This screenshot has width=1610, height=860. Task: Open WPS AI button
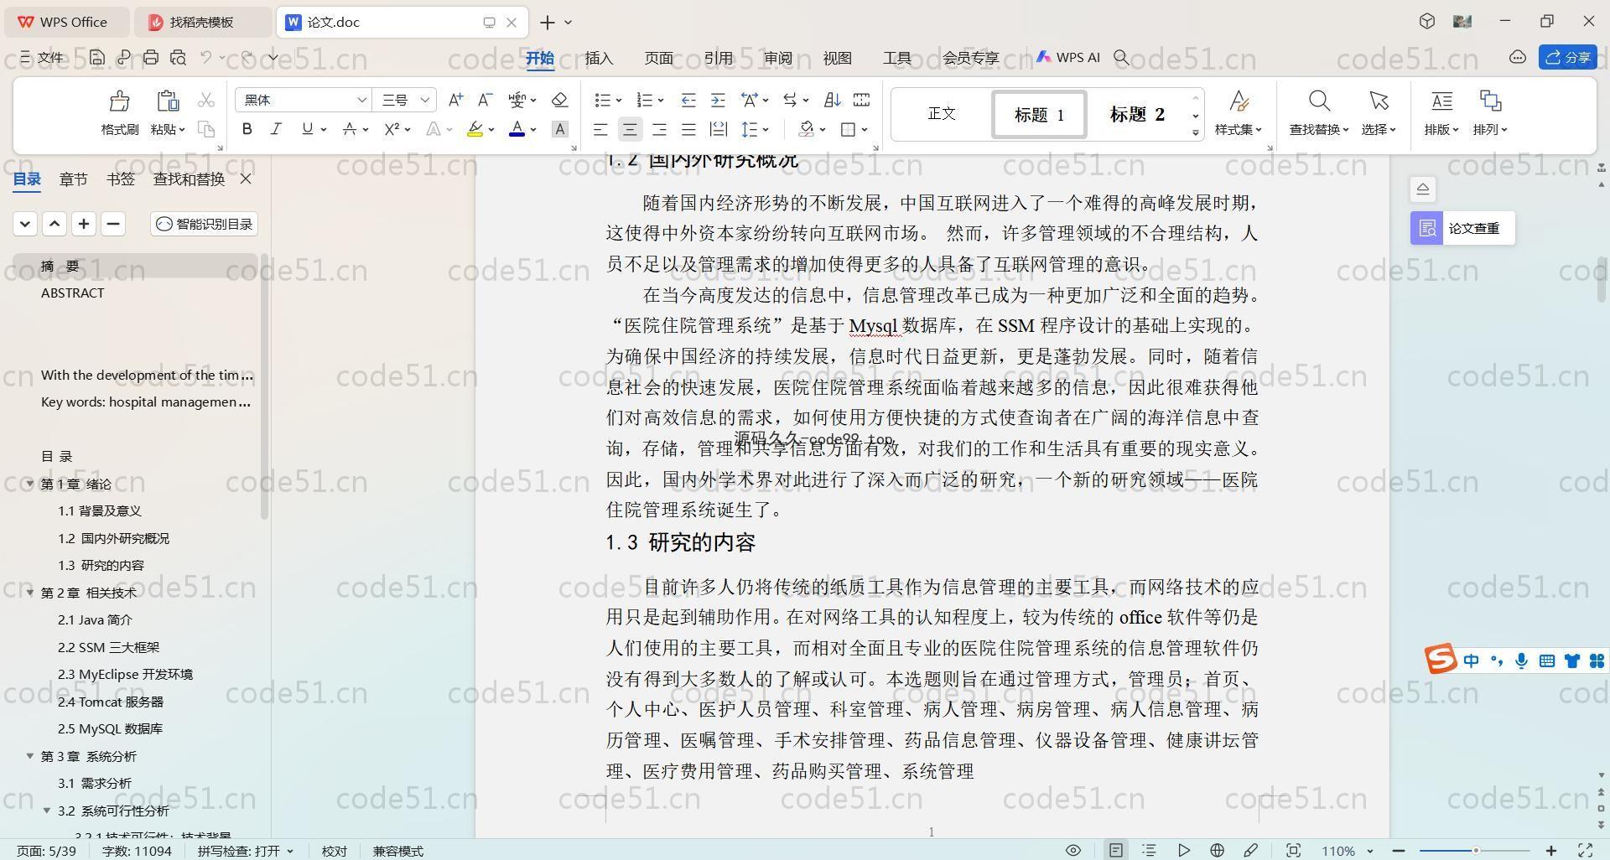[1067, 57]
